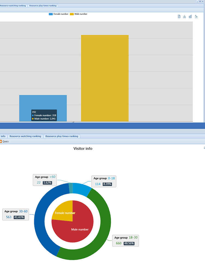Open lower Resource play times ranking tab
Image resolution: width=205 pixels, height=262 pixels.
pyautogui.click(x=62, y=136)
